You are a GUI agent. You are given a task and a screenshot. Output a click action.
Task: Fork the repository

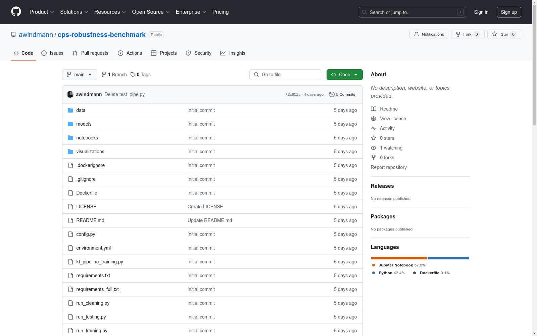[468, 34]
